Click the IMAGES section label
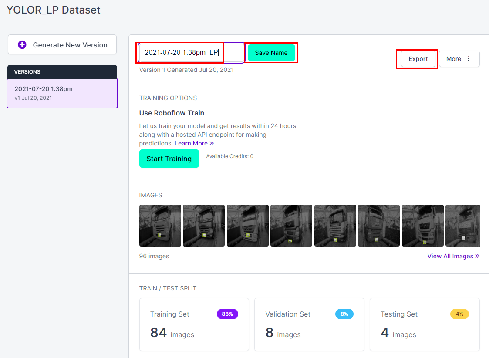 (151, 195)
